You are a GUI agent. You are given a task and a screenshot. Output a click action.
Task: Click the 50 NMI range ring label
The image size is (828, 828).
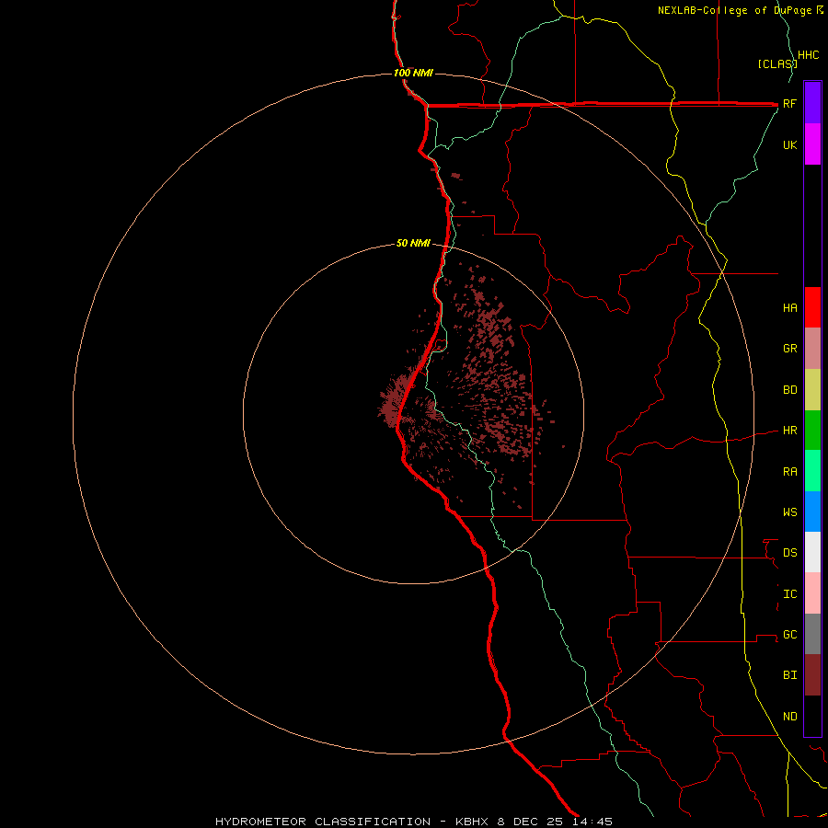413,243
